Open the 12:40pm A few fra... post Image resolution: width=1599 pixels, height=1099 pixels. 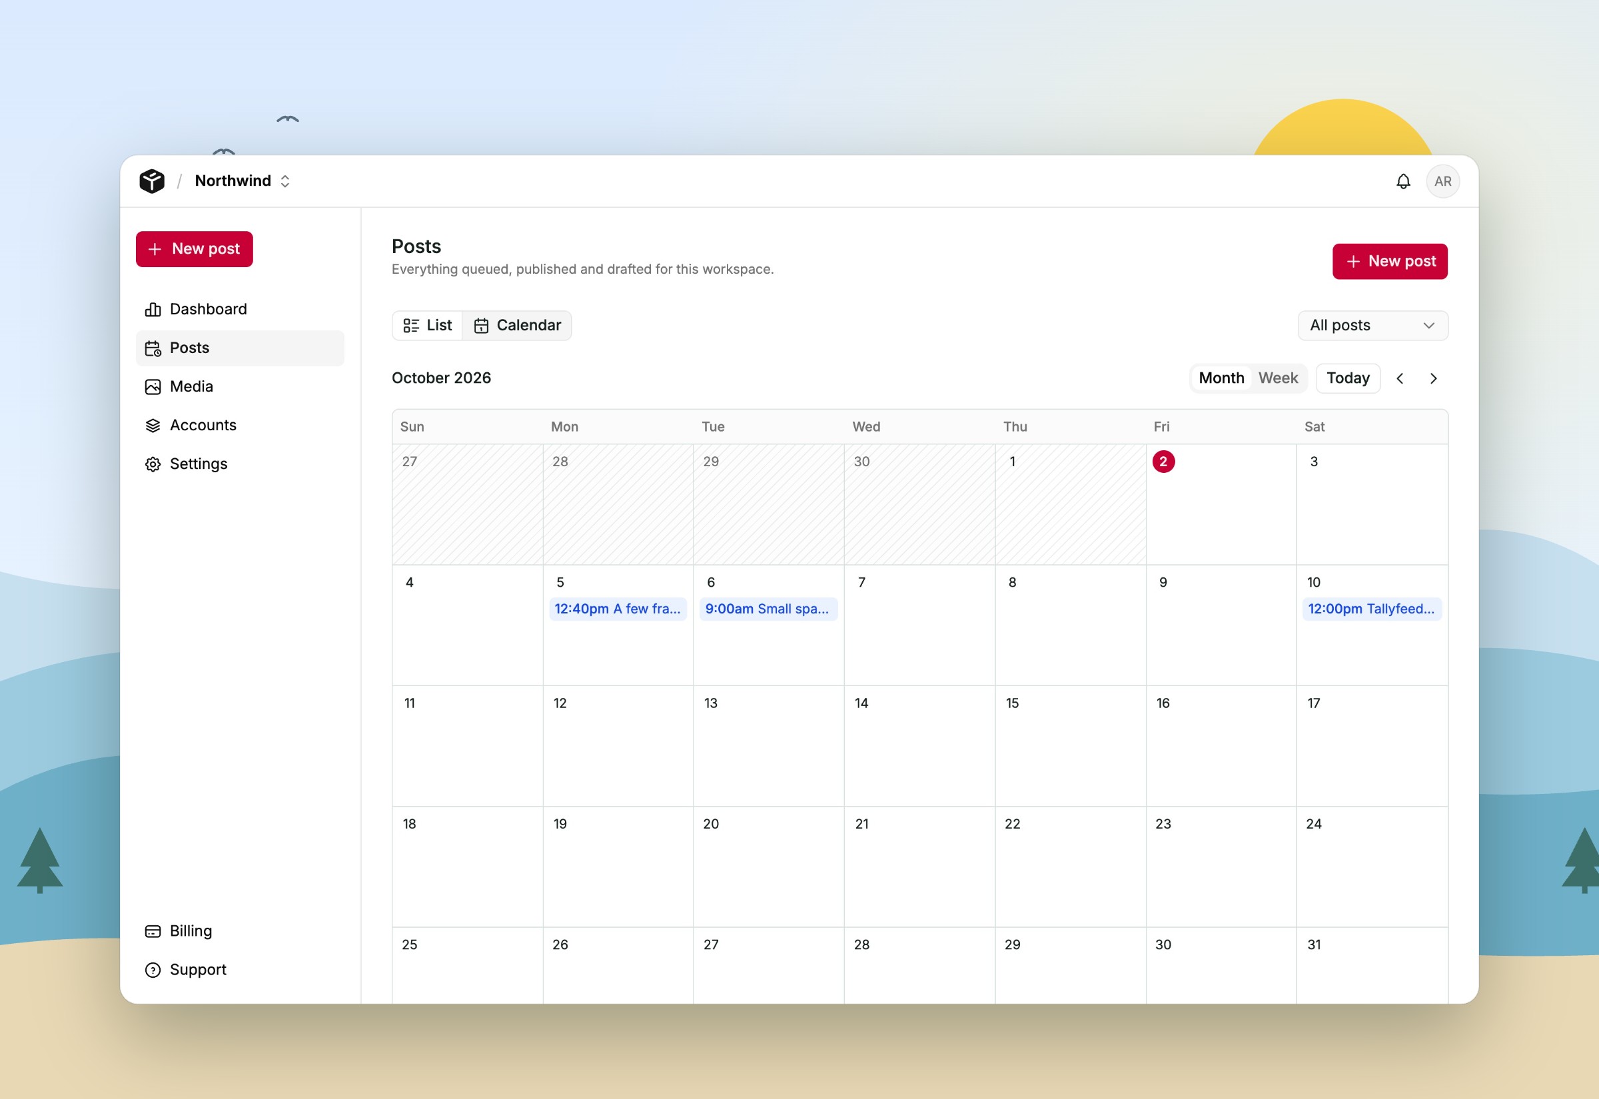(618, 609)
